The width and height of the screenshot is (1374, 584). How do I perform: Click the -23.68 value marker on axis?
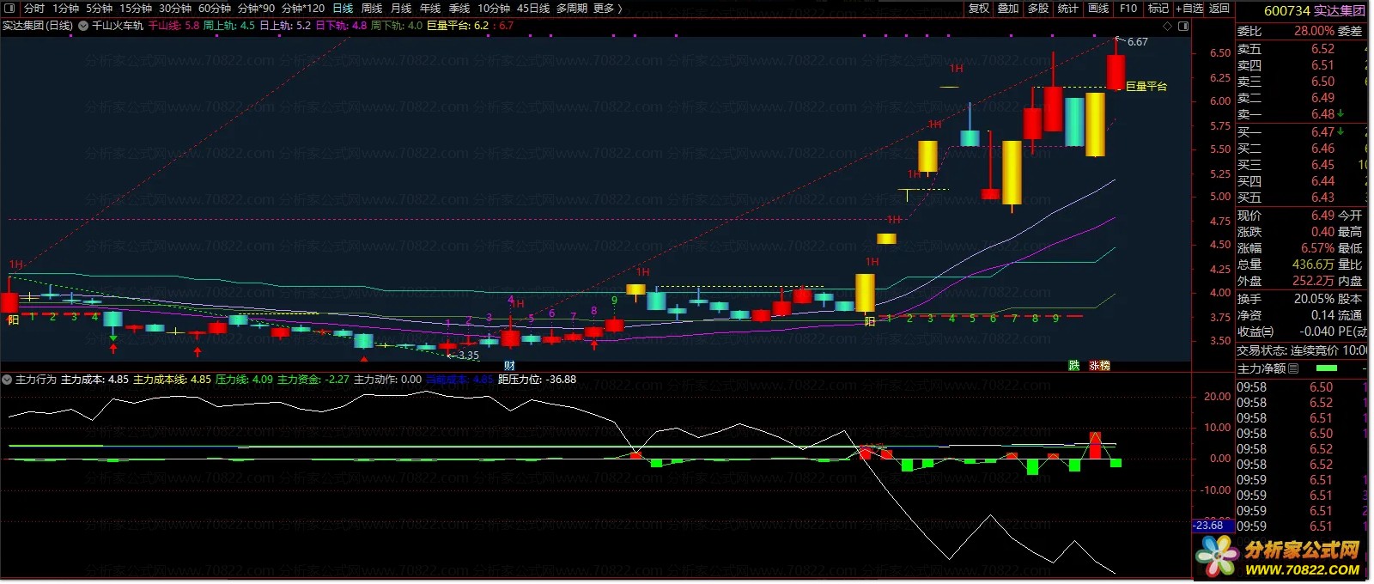coord(1209,526)
